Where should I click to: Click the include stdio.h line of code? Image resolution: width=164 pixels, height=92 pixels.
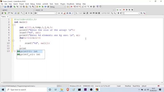pyautogui.click(x=26, y=19)
